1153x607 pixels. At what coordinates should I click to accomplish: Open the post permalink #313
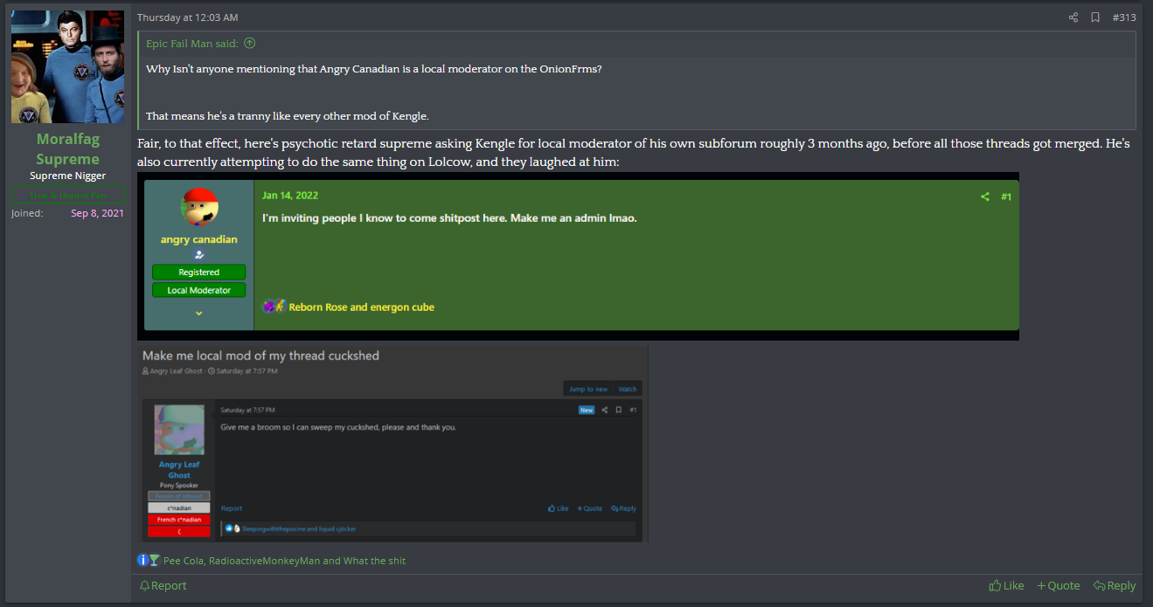click(x=1124, y=17)
